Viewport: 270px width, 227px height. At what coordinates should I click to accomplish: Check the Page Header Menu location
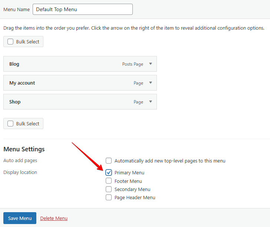(x=109, y=197)
